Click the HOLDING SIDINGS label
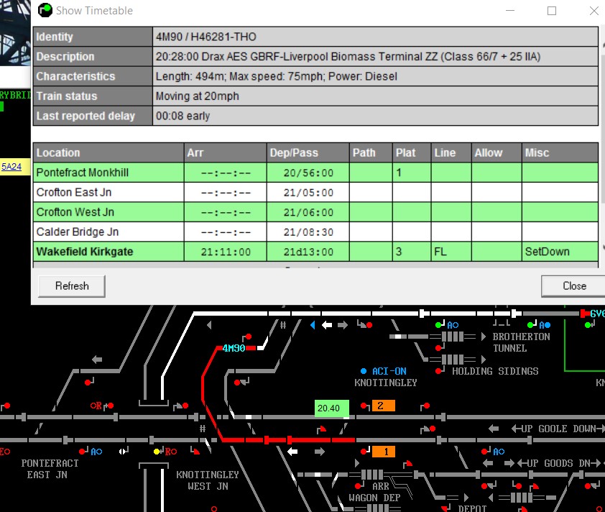Image resolution: width=605 pixels, height=512 pixels. [495, 372]
